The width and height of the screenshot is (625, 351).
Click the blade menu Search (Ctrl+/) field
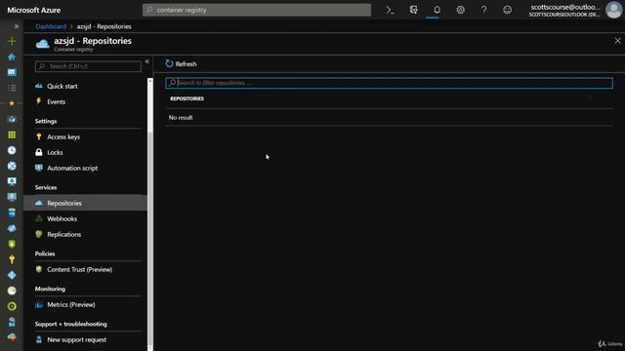pos(88,66)
